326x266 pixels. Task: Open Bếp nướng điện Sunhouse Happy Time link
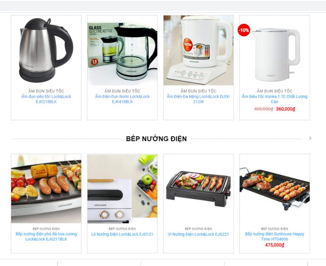(275, 236)
